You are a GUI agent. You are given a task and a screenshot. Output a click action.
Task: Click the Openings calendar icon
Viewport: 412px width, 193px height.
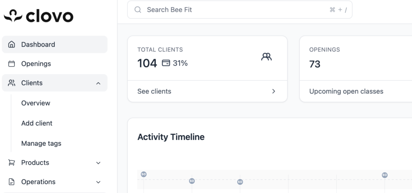[12, 64]
